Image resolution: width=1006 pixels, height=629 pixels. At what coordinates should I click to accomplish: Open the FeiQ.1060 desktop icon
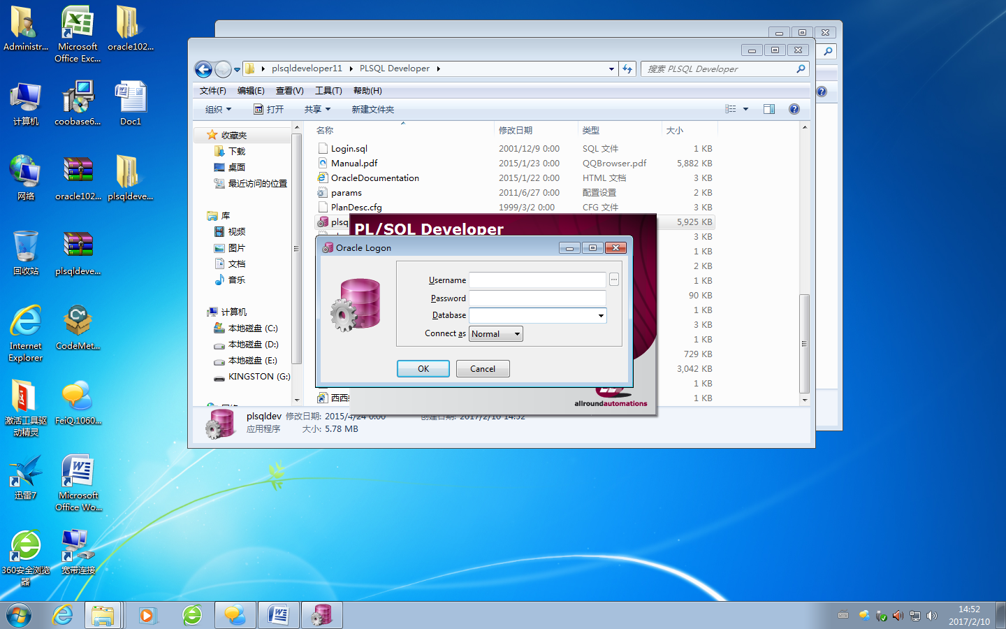(x=78, y=403)
